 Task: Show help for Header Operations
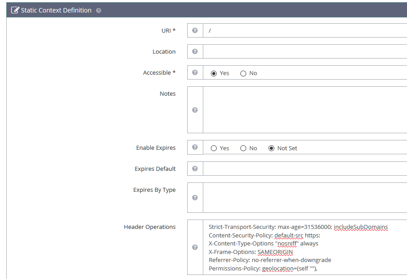[x=195, y=247]
